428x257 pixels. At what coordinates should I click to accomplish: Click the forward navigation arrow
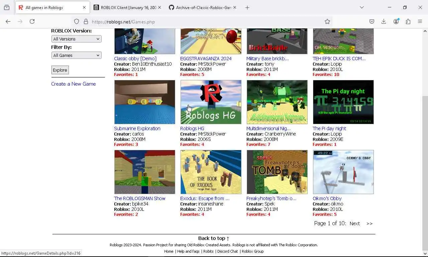click(20, 21)
